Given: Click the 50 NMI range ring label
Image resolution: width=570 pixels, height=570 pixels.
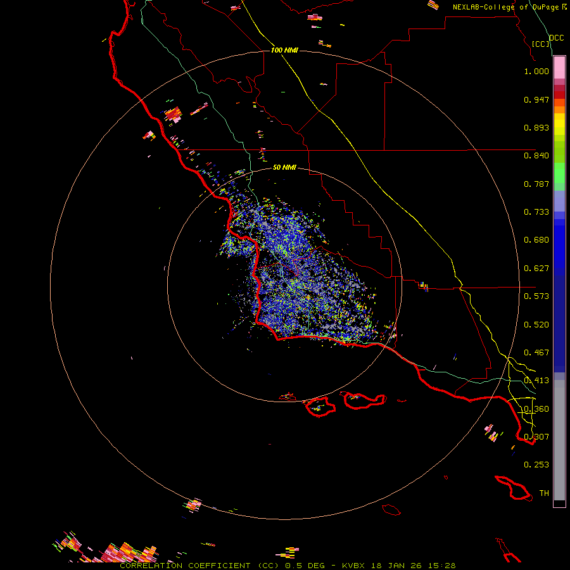Looking at the screenshot, I should [x=284, y=167].
